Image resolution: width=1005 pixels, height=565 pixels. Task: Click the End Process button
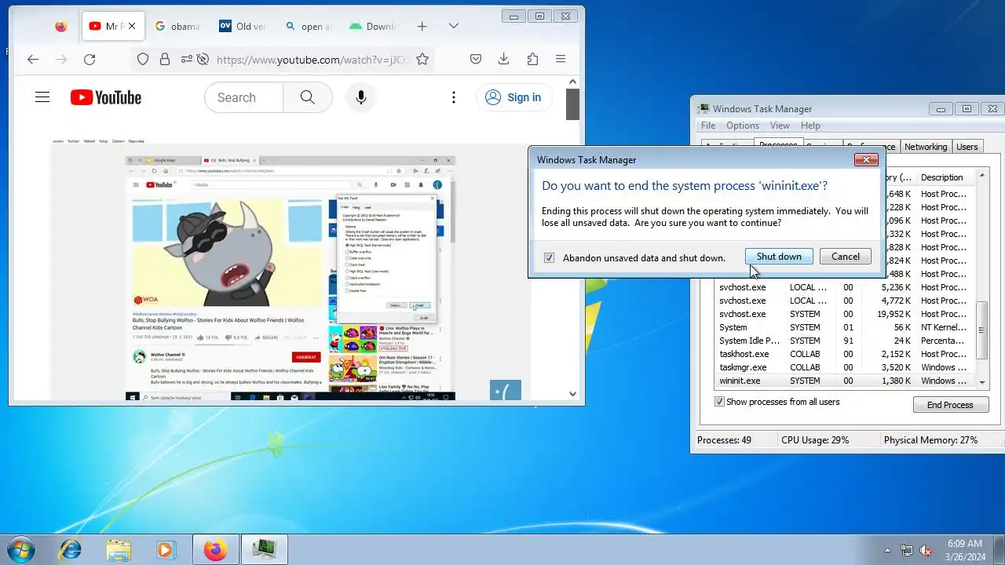pyautogui.click(x=950, y=405)
